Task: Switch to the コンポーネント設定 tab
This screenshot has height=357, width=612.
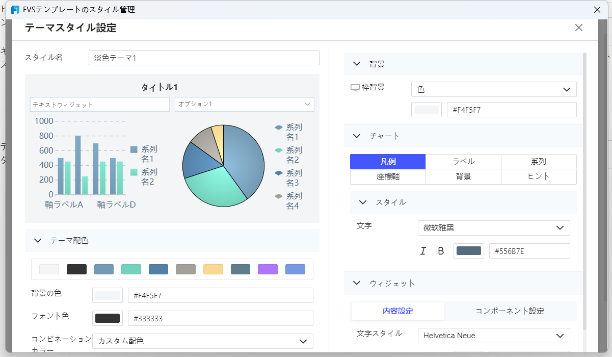Action: [510, 311]
